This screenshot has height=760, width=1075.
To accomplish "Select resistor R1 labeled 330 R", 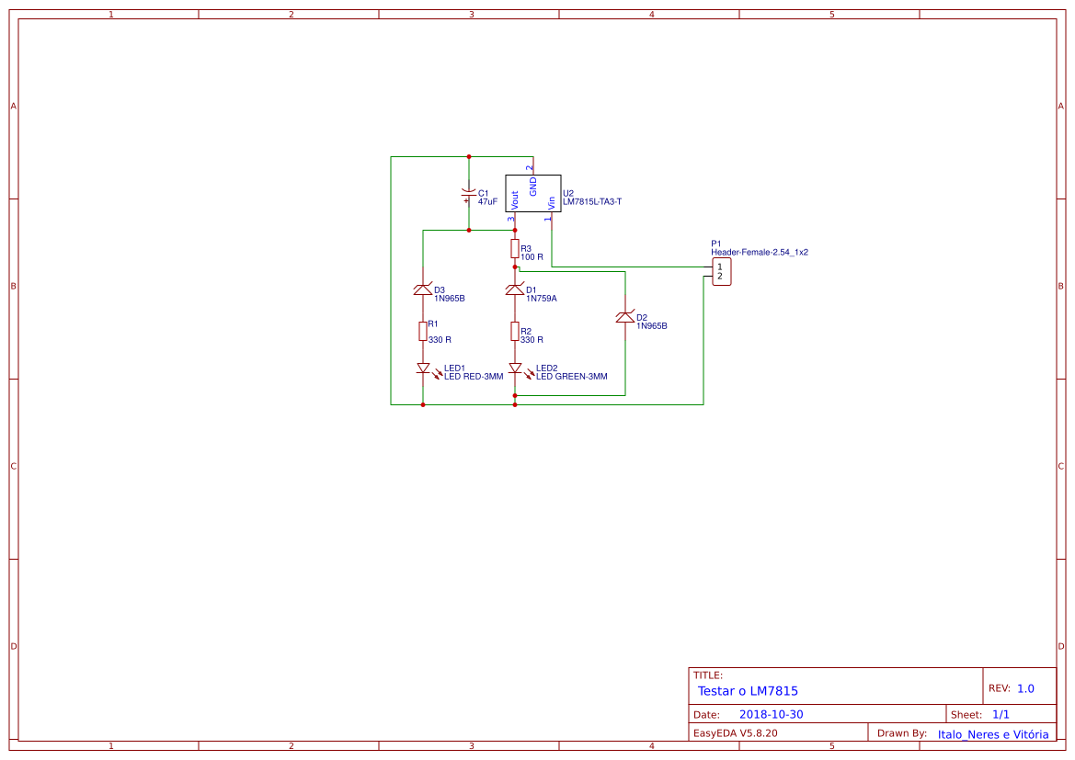I will 423,332.
